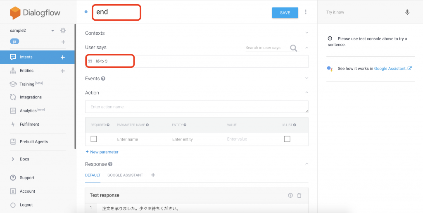Open Fulfillment section
The height and width of the screenshot is (213, 423).
coord(29,124)
